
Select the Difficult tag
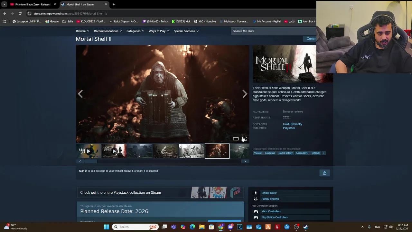[x=315, y=153]
